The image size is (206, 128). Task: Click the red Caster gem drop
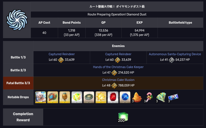pos(113,97)
